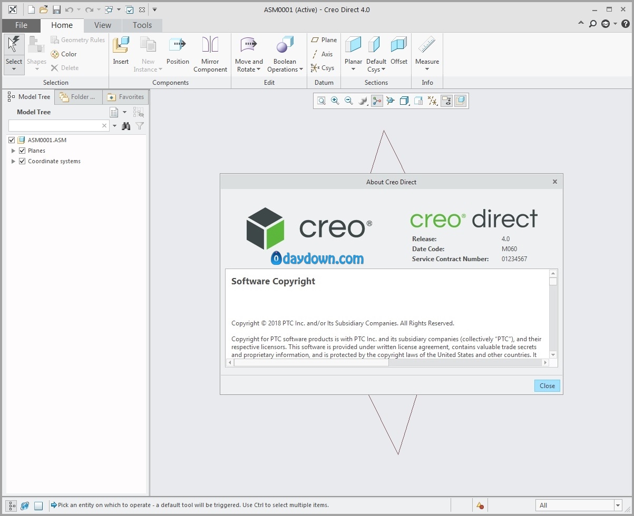Screen dimensions: 634x516
Task: Click the model tree toggle icon in status bar
Action: click(11, 505)
